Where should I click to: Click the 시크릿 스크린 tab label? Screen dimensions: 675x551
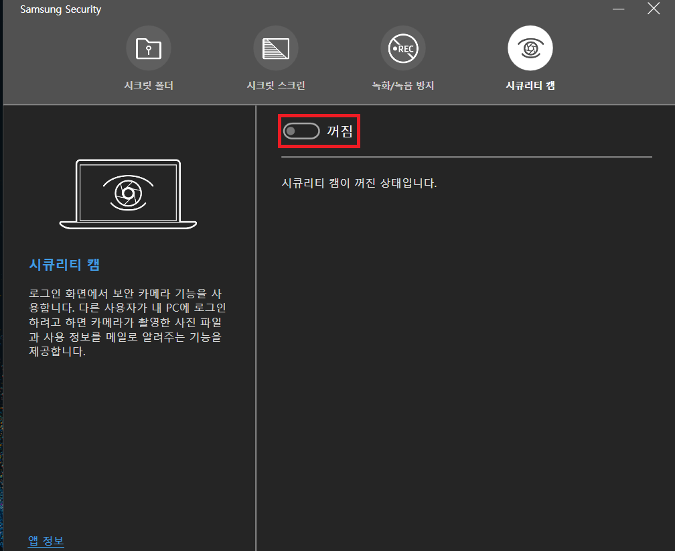(x=276, y=85)
